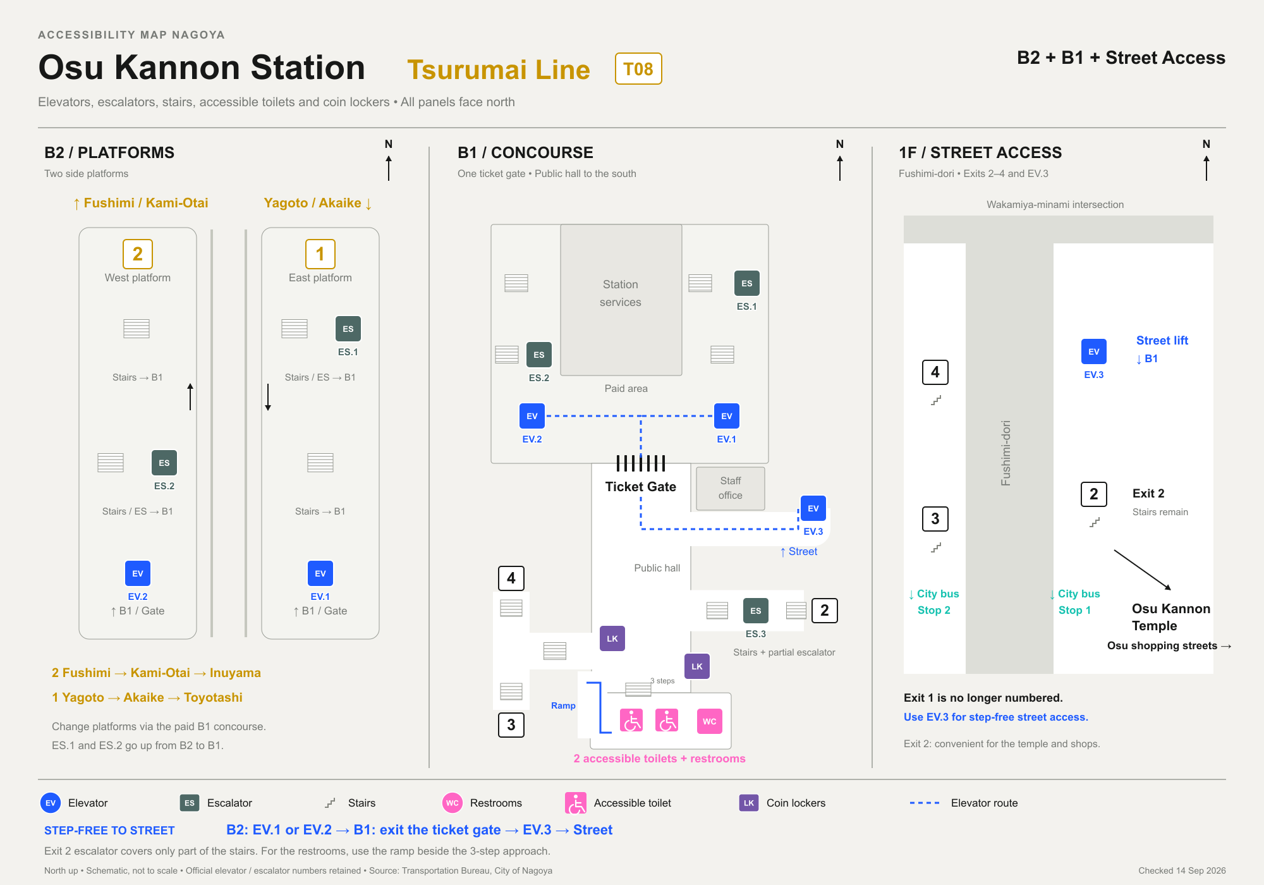The height and width of the screenshot is (885, 1264).
Task: Click the 'Station services' block
Action: (x=621, y=300)
